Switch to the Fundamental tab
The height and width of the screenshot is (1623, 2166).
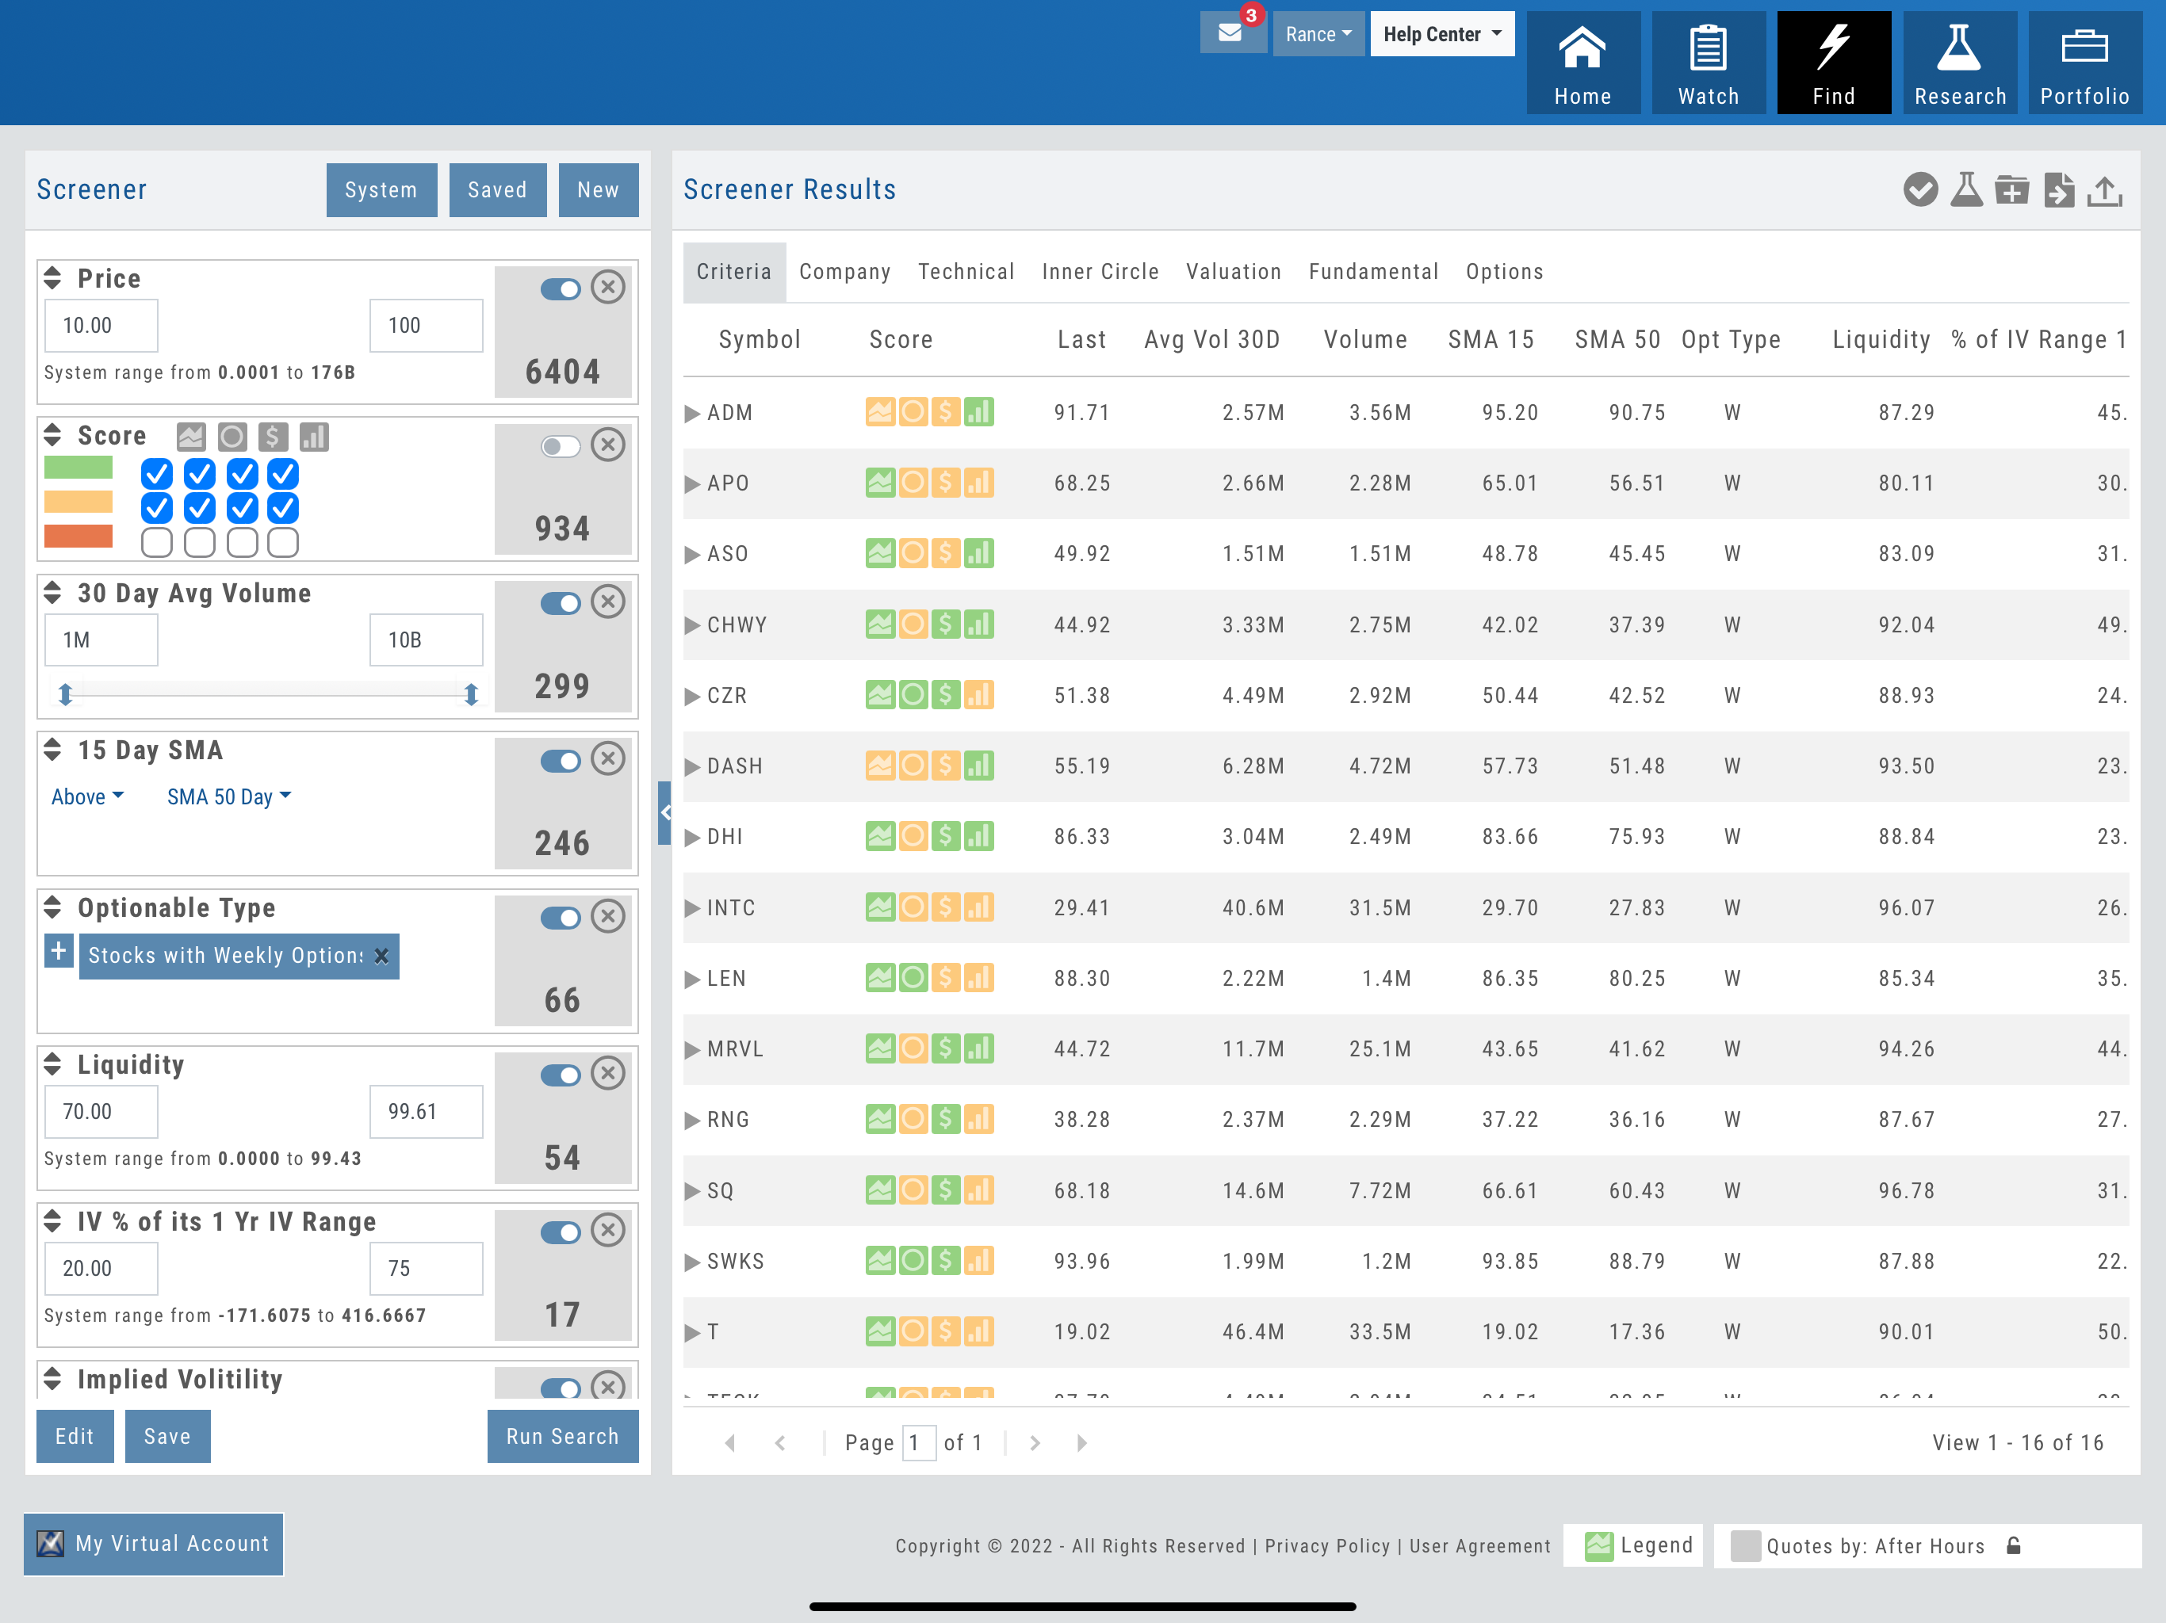[1373, 272]
